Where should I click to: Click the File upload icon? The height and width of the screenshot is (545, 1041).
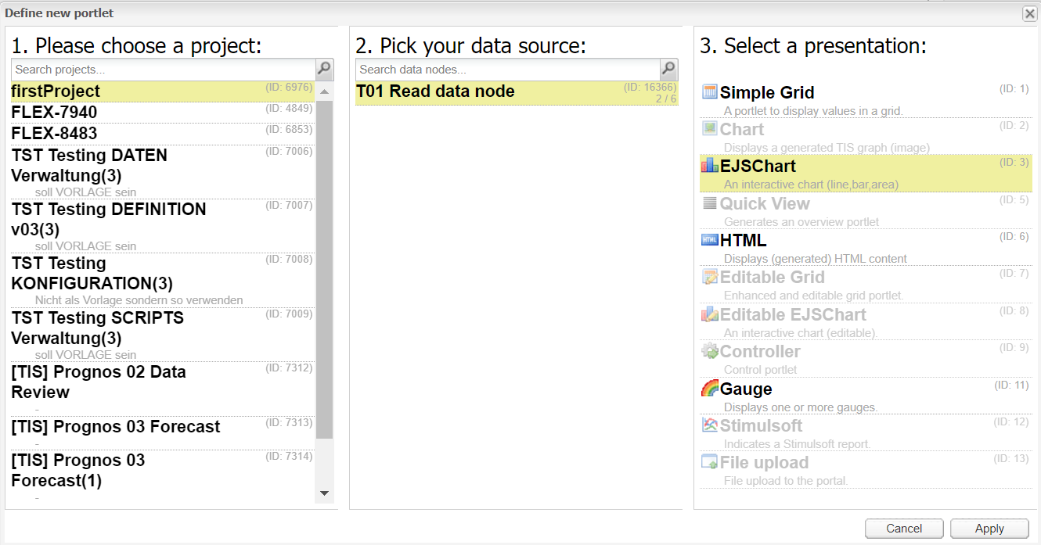(x=710, y=461)
